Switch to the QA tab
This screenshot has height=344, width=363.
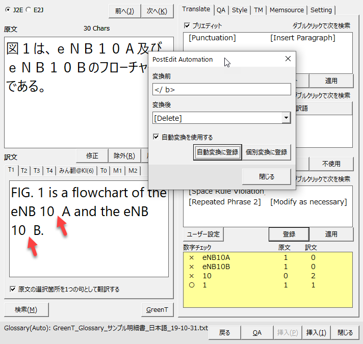[x=221, y=10]
